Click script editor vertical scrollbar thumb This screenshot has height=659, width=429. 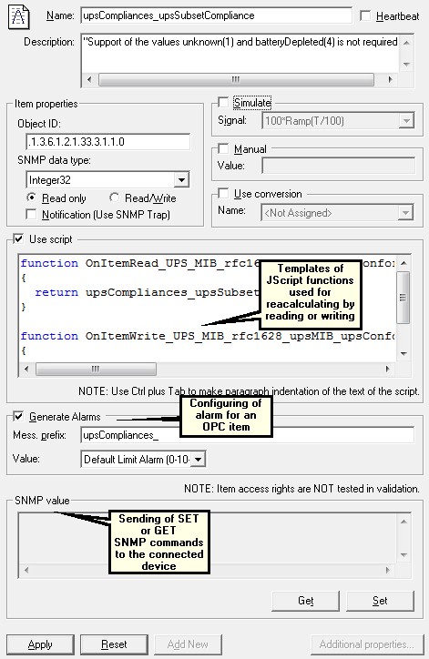pos(403,297)
